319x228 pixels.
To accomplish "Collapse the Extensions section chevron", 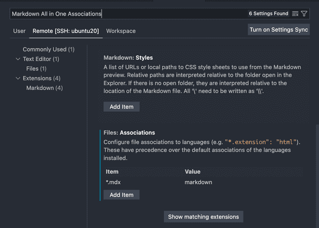I will pos(18,78).
